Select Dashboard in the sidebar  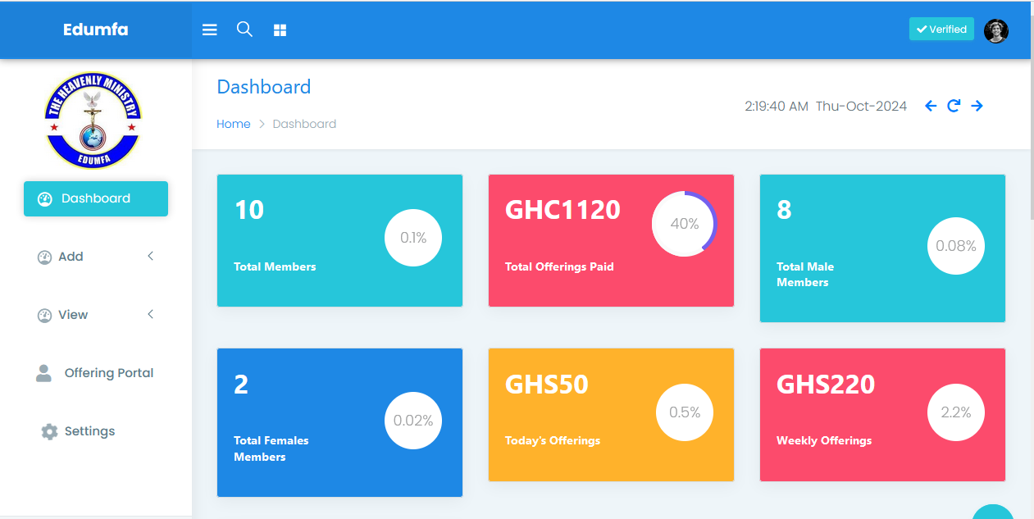[x=96, y=198]
